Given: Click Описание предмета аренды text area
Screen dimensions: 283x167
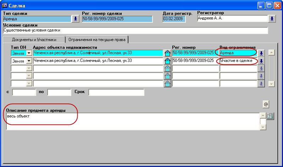Looking at the screenshot, I should (133, 121).
